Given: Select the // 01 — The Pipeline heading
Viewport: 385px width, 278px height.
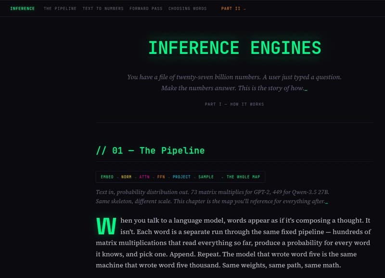Looking at the screenshot, I should pyautogui.click(x=150, y=150).
